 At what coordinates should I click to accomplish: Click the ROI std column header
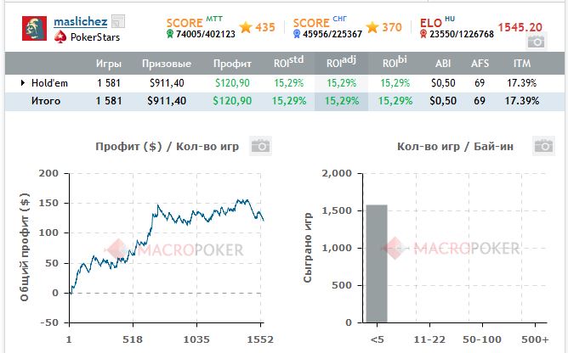pos(288,64)
